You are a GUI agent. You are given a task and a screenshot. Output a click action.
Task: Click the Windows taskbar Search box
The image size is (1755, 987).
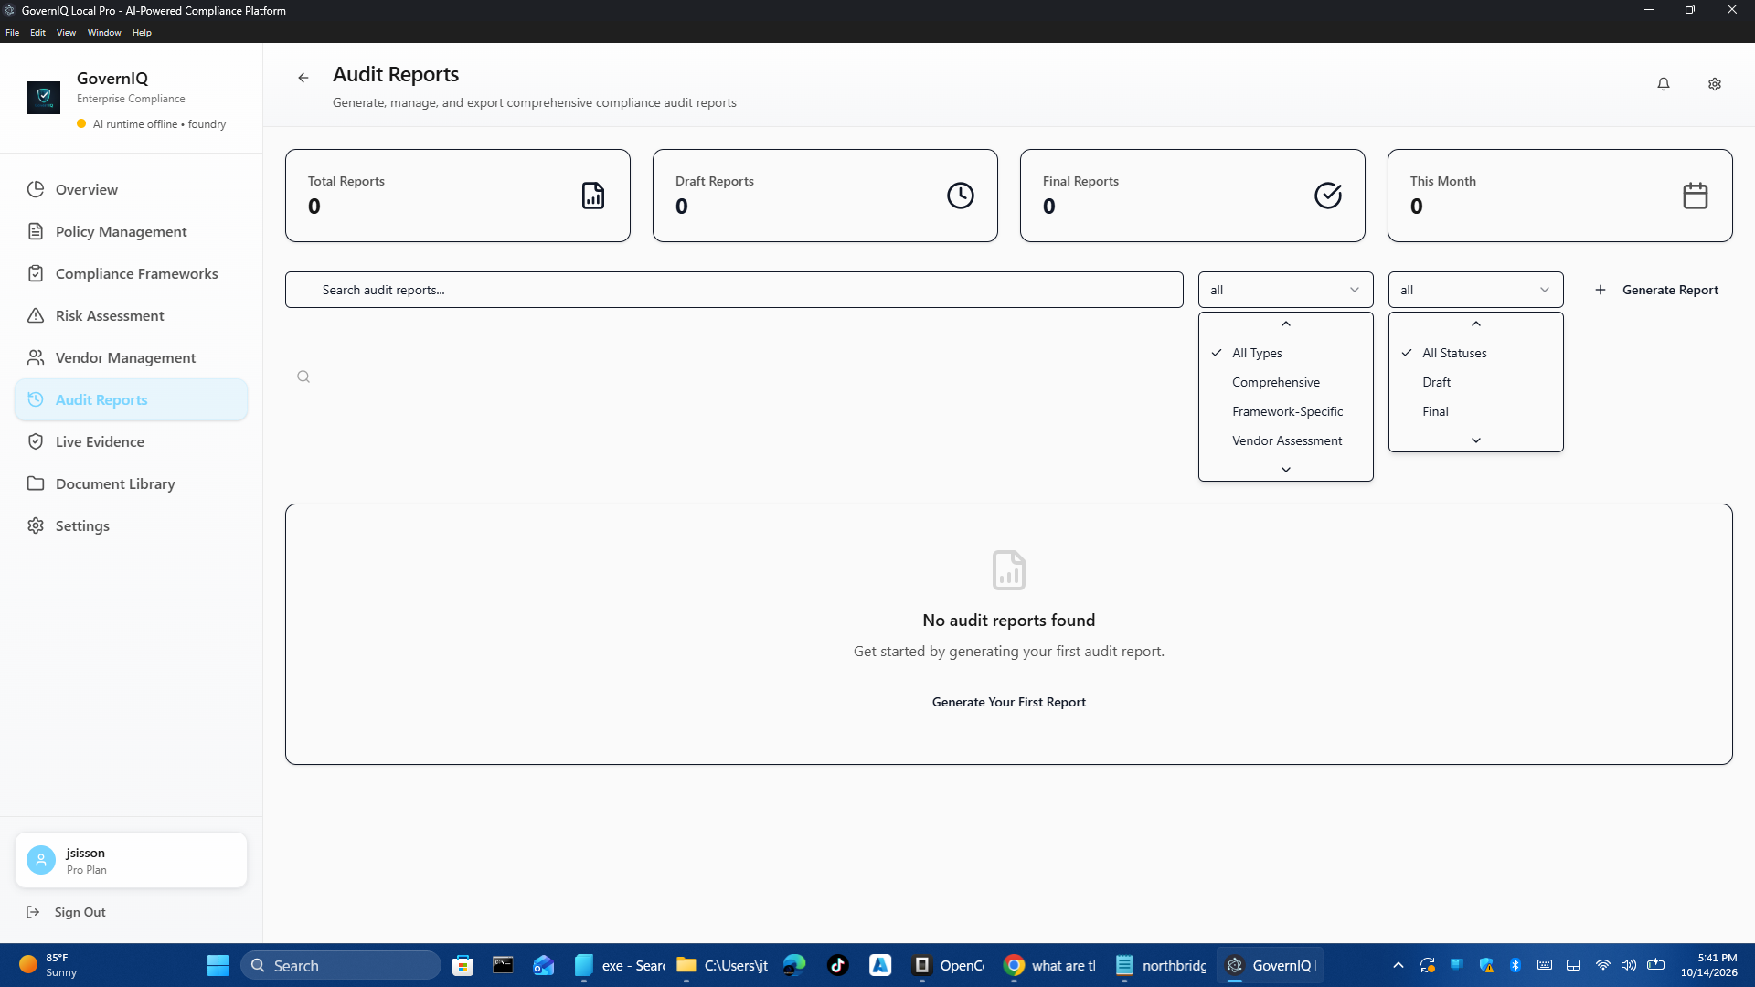coord(341,965)
